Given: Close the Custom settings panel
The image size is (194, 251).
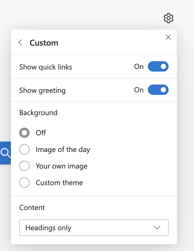Looking at the screenshot, I should pos(168,37).
